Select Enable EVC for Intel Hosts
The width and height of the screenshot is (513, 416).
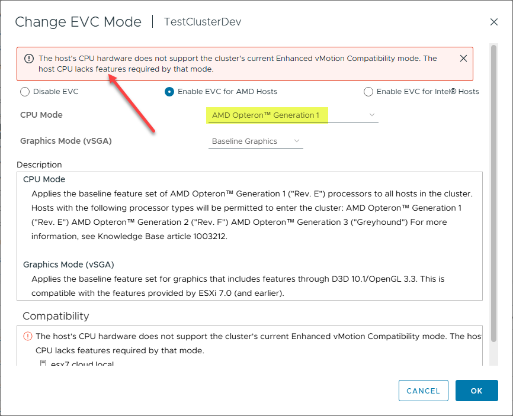click(368, 92)
